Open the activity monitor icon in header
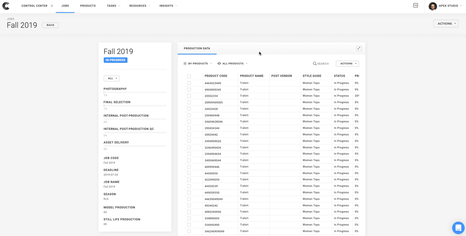The image size is (466, 236). [x=415, y=5]
